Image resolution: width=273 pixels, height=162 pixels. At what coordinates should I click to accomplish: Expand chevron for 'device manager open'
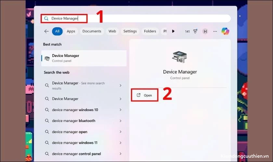tap(121, 132)
